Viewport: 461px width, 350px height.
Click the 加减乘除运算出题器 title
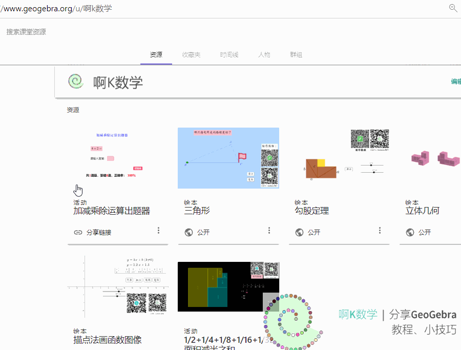coord(112,211)
